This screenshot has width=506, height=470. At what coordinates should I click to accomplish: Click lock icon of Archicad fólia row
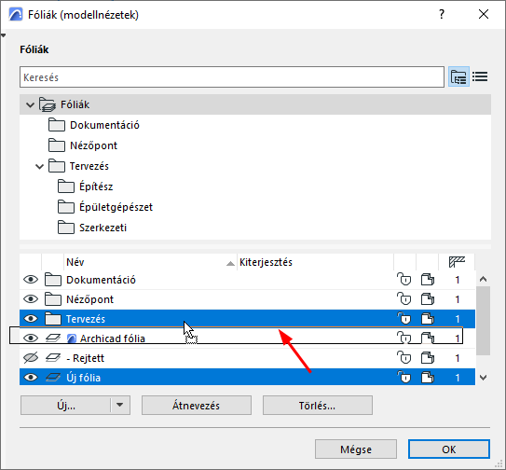[x=404, y=339]
